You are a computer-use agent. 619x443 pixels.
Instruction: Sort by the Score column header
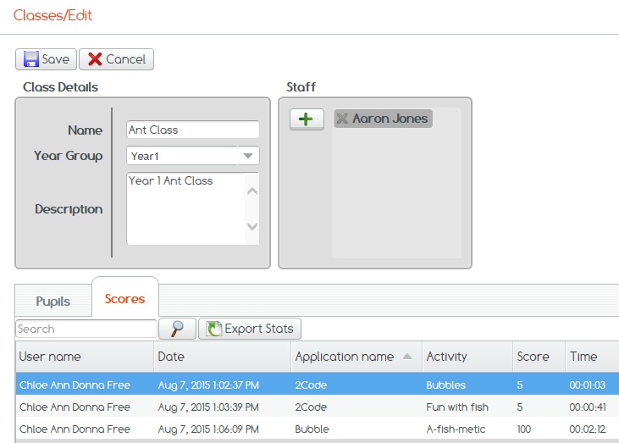tap(533, 357)
